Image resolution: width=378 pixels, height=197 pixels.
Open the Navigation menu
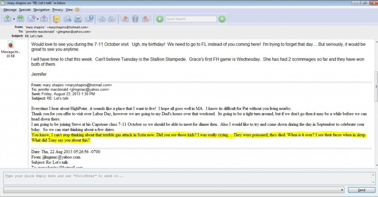[x=41, y=10]
